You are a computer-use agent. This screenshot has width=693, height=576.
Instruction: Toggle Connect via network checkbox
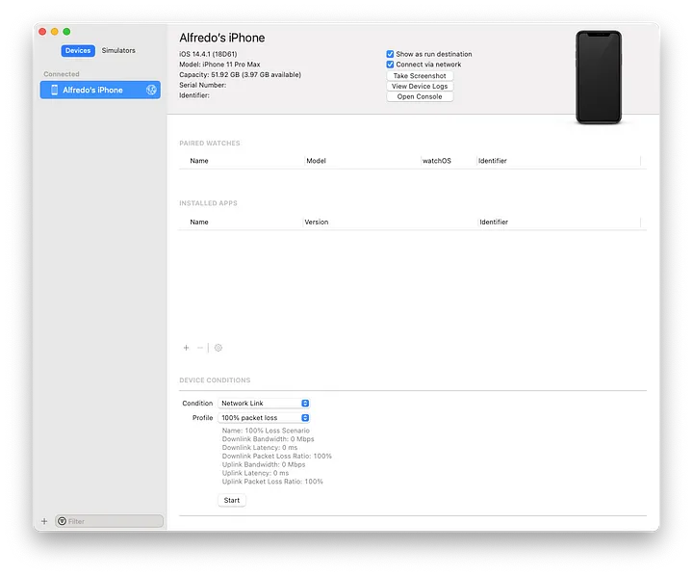pyautogui.click(x=390, y=65)
